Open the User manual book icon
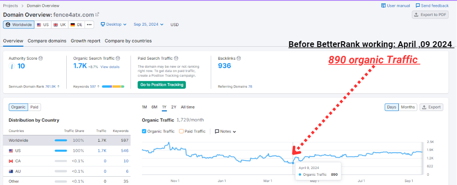 [x=384, y=5]
